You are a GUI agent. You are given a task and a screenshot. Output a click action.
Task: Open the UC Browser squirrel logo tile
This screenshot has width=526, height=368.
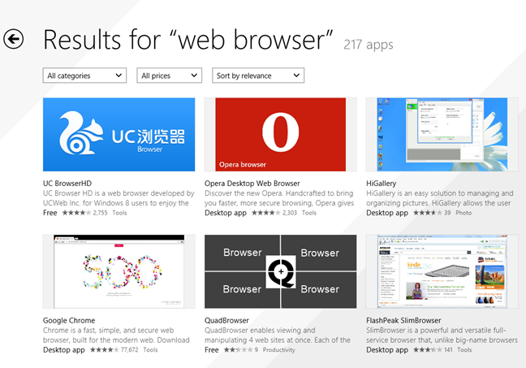[119, 134]
